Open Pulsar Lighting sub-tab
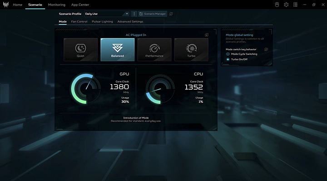The image size is (327, 181). tap(102, 21)
